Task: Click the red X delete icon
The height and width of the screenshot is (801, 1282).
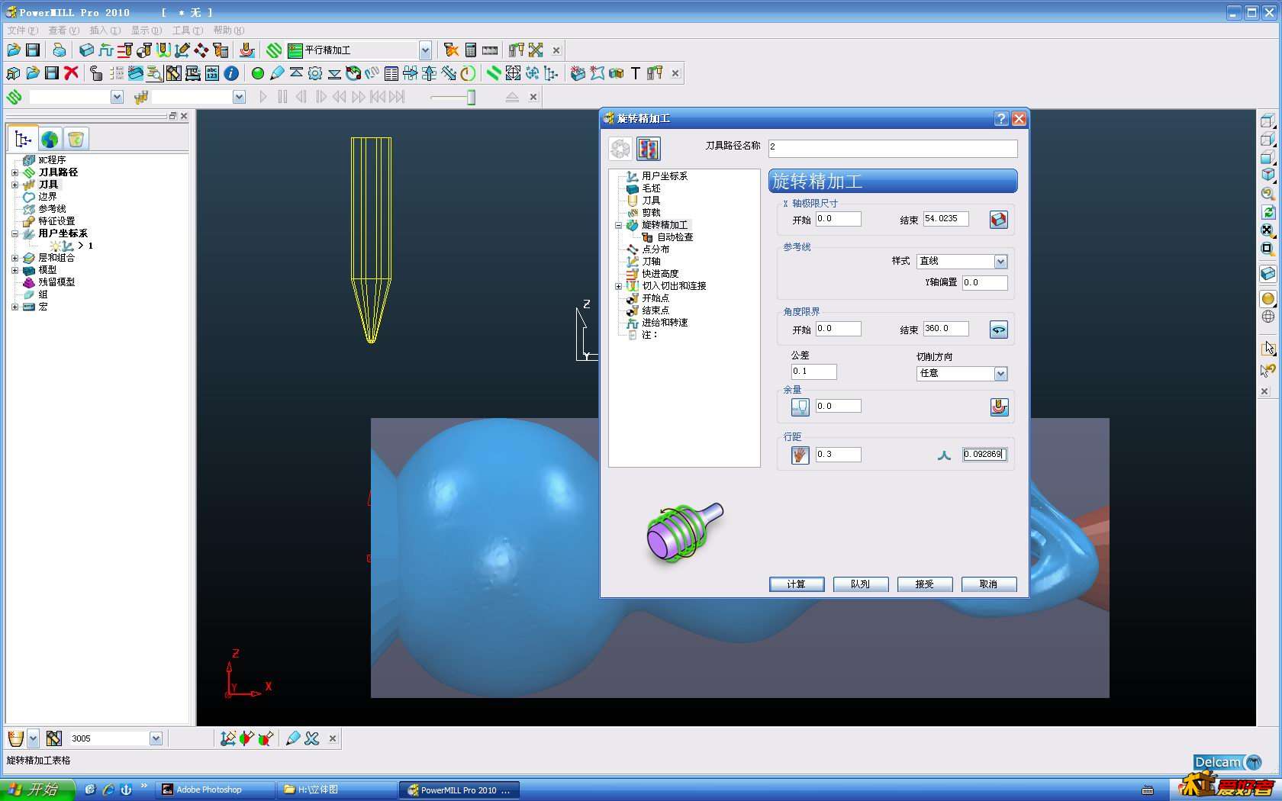Action: click(x=71, y=73)
